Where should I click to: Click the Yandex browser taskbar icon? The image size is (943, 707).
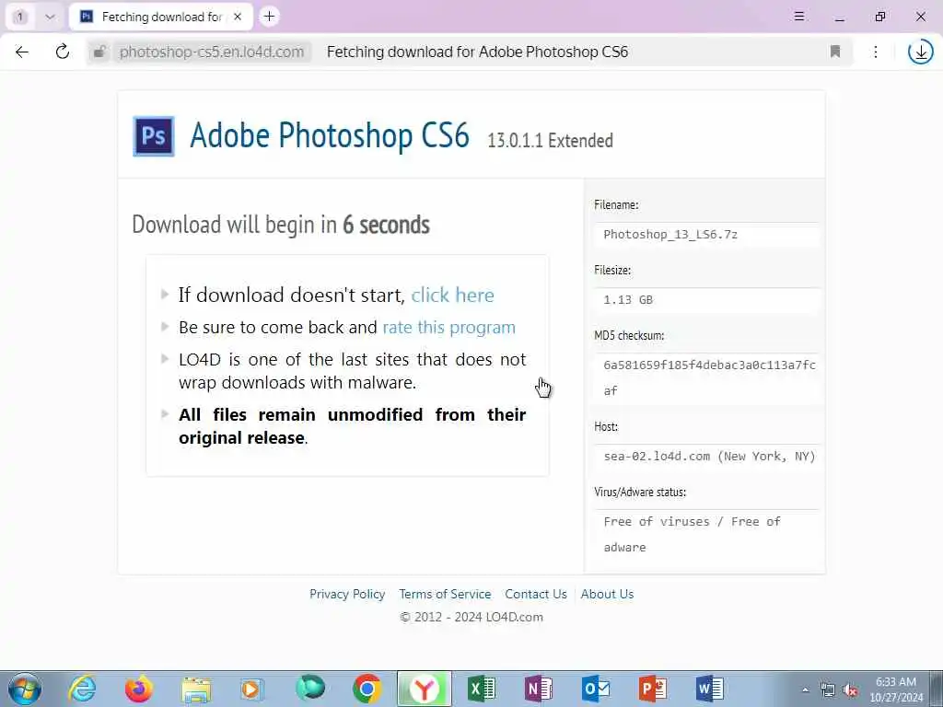coord(424,689)
